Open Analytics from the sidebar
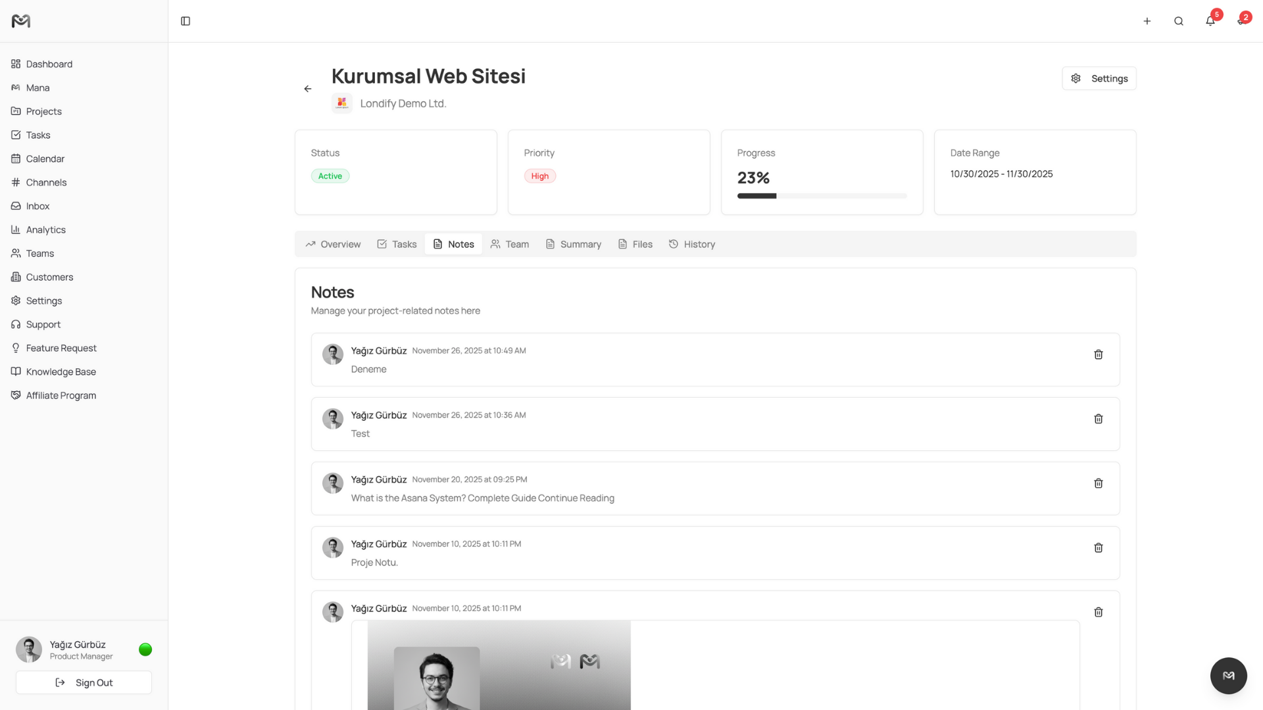The height and width of the screenshot is (710, 1263). click(45, 229)
